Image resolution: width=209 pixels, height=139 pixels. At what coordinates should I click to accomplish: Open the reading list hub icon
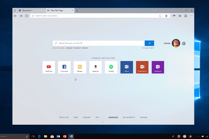click(174, 16)
